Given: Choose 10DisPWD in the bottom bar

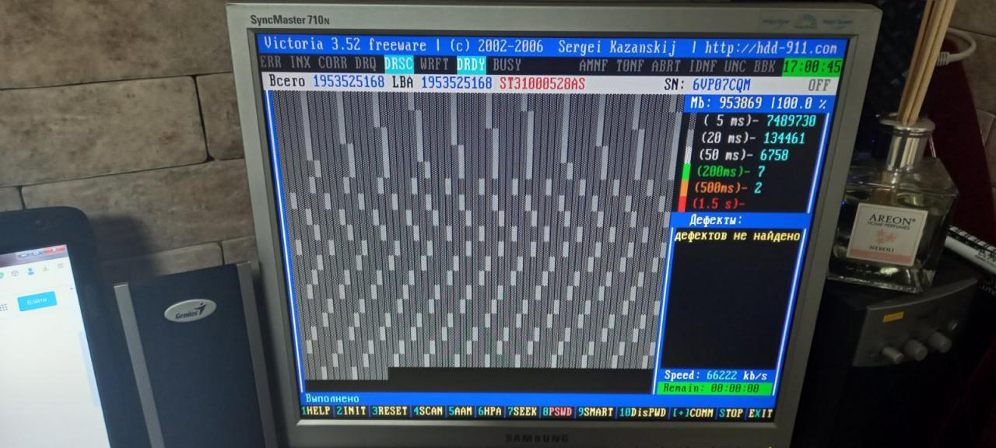Looking at the screenshot, I should pyautogui.click(x=643, y=412).
